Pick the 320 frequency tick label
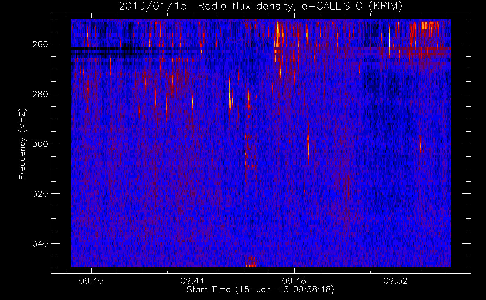The width and height of the screenshot is (486, 300). [40, 194]
